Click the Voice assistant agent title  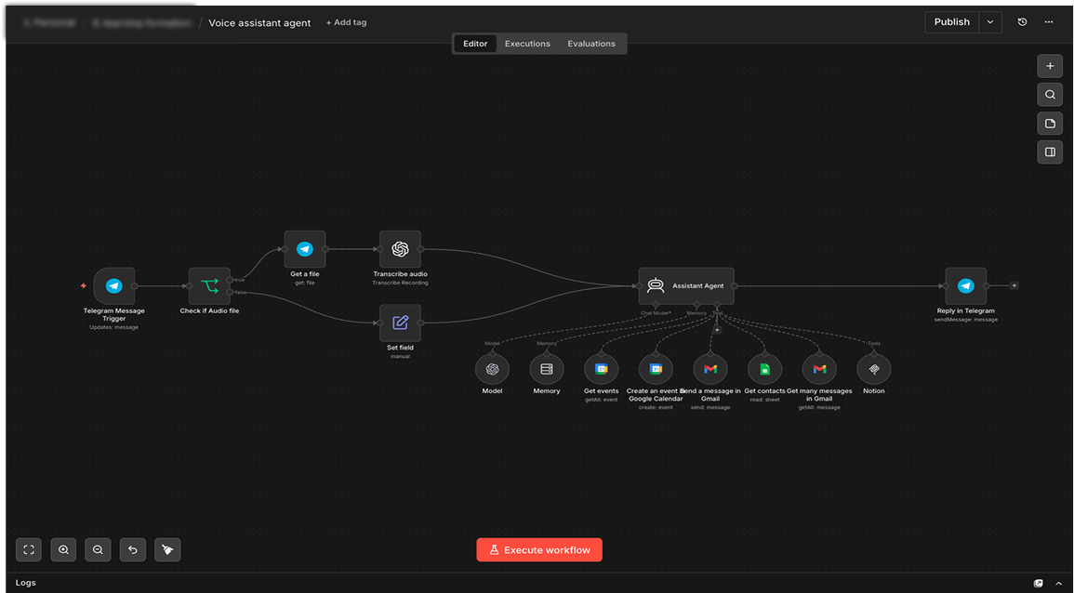coord(259,22)
